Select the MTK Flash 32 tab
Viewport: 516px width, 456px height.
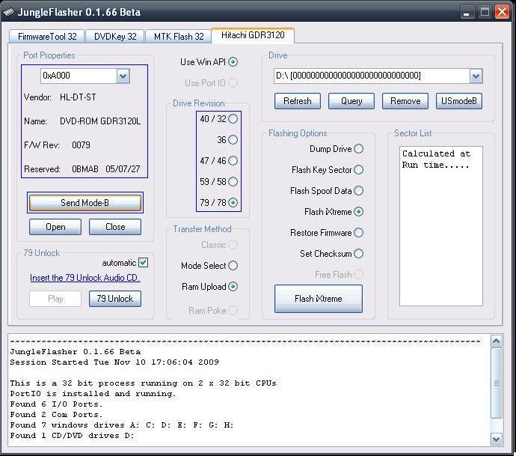coord(179,37)
